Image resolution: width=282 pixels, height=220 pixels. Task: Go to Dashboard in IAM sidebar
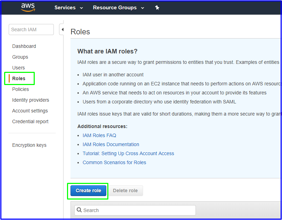(x=24, y=46)
